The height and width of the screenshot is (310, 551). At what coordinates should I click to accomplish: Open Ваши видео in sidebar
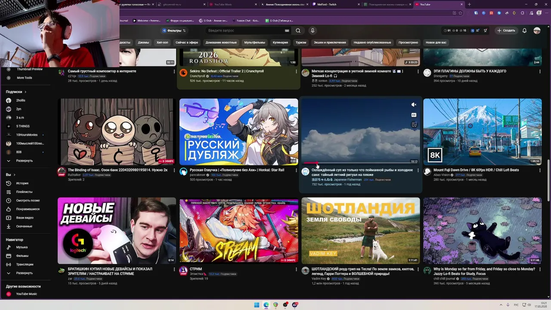(26, 217)
